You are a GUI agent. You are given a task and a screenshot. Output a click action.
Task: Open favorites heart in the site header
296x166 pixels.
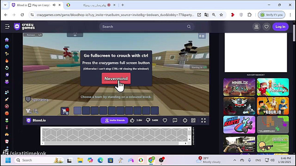pos(266,27)
